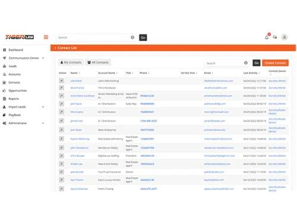Edit the Josh Dean contact row
This screenshot has height=223, width=297.
coord(61,130)
